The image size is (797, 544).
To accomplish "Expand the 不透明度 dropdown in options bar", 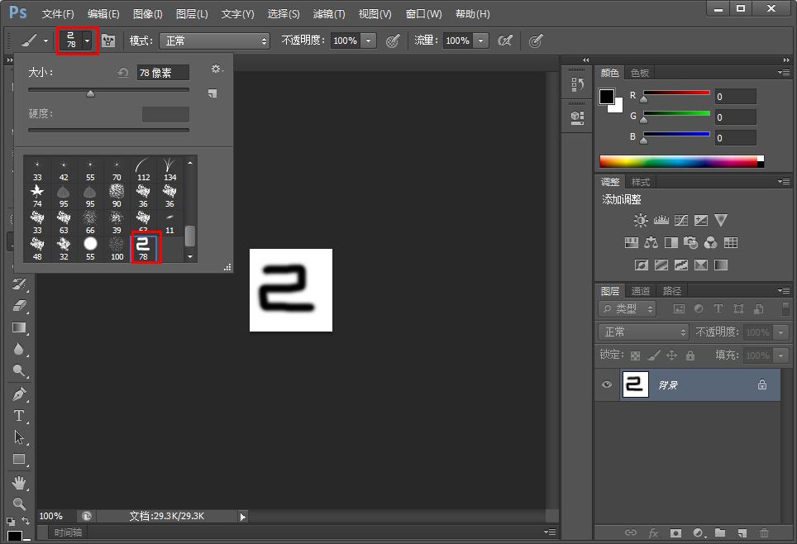I will pos(368,41).
